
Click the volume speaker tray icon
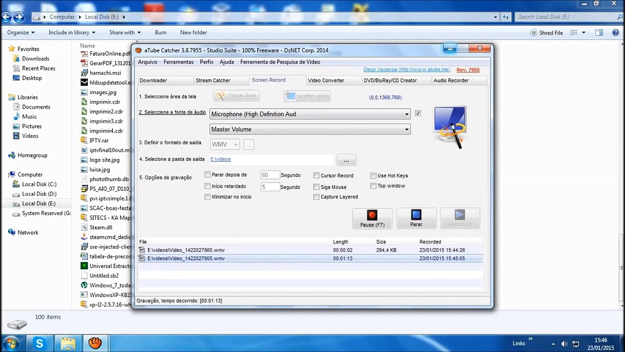tap(564, 343)
